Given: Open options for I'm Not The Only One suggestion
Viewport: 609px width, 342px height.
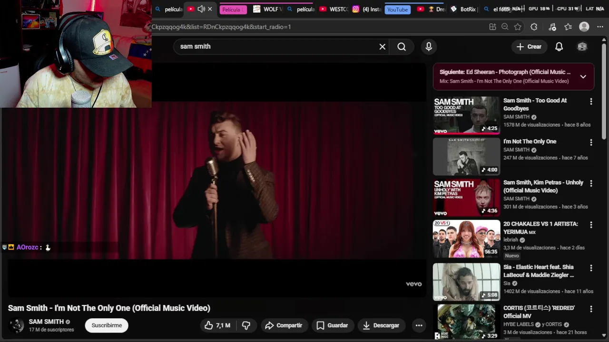Looking at the screenshot, I should coord(591,142).
